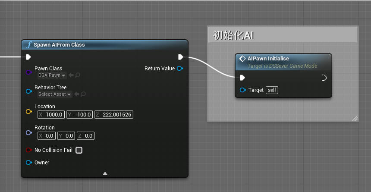Click the Rotation Y value field
Image resolution: width=371 pixels, height=192 pixels.
pyautogui.click(x=66, y=136)
